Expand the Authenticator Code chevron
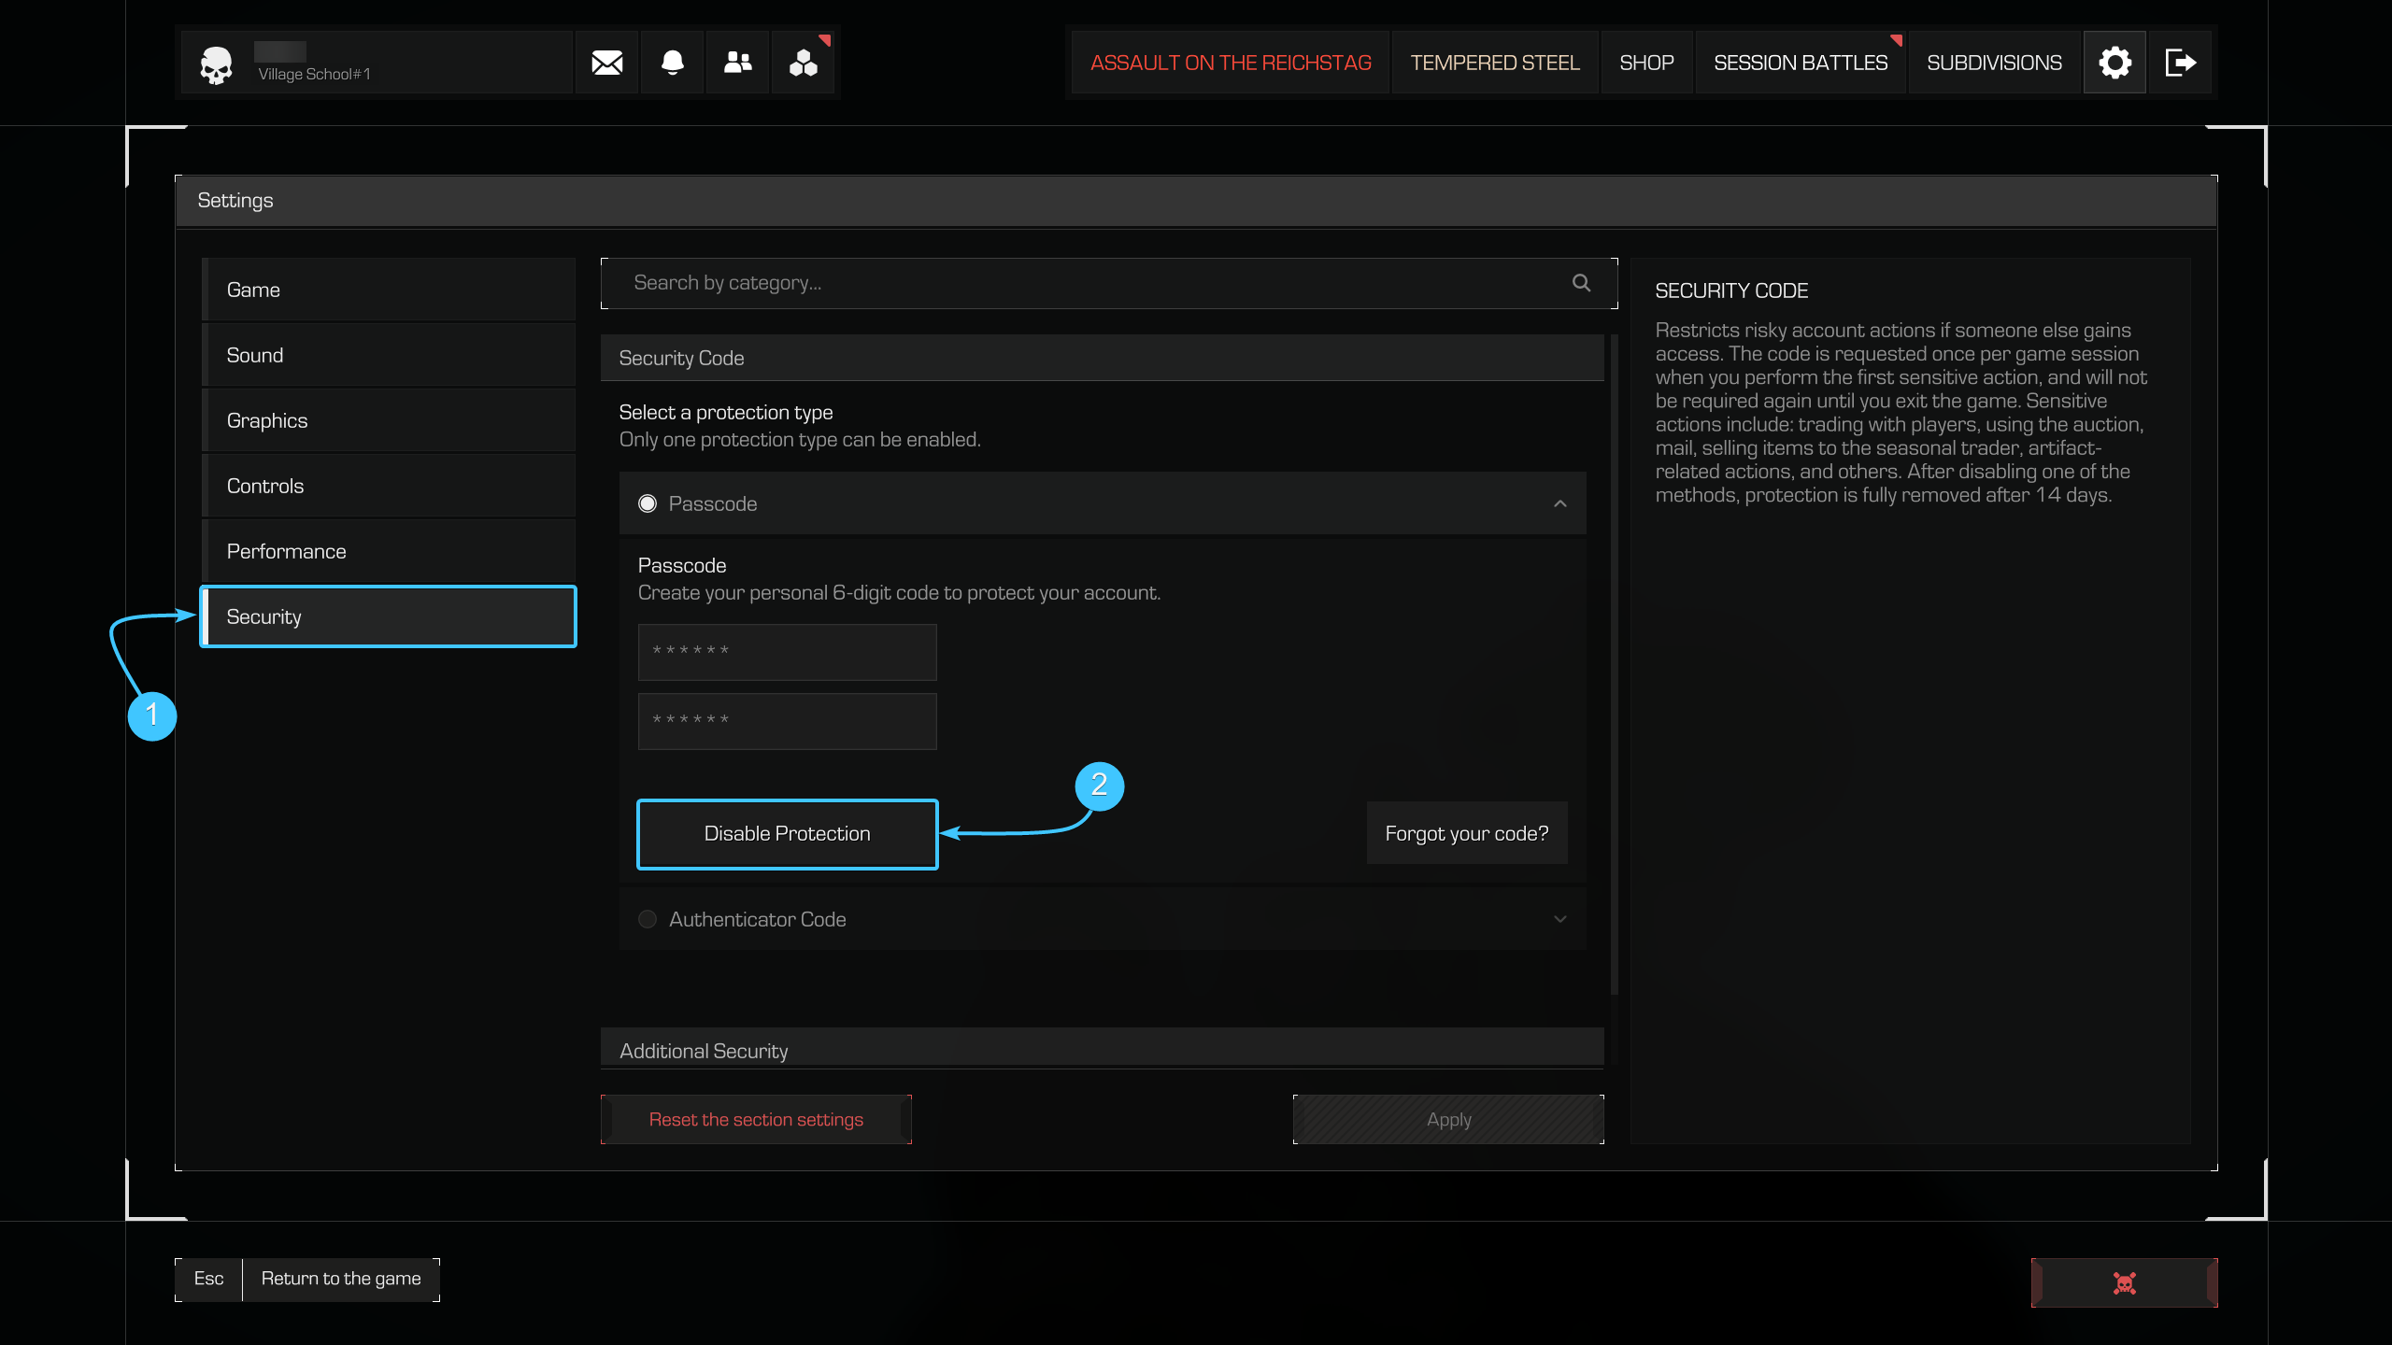 click(x=1559, y=919)
